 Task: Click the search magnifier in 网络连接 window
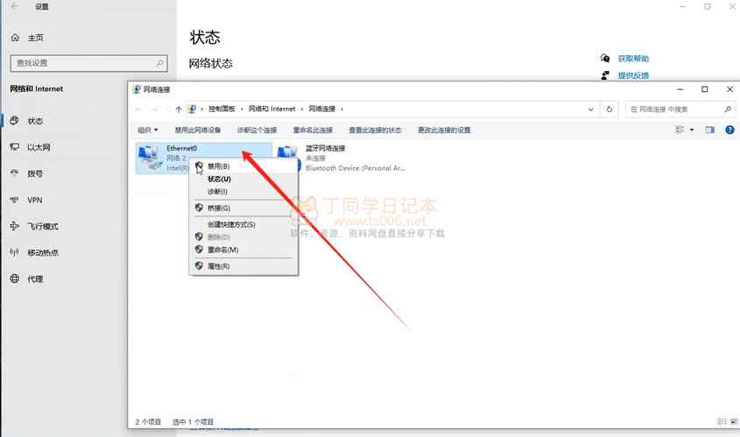point(728,109)
